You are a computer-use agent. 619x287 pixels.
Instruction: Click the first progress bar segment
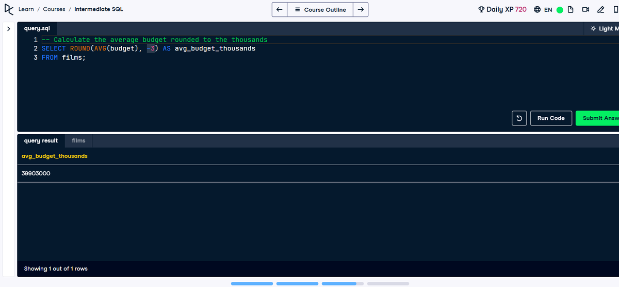tap(252, 283)
